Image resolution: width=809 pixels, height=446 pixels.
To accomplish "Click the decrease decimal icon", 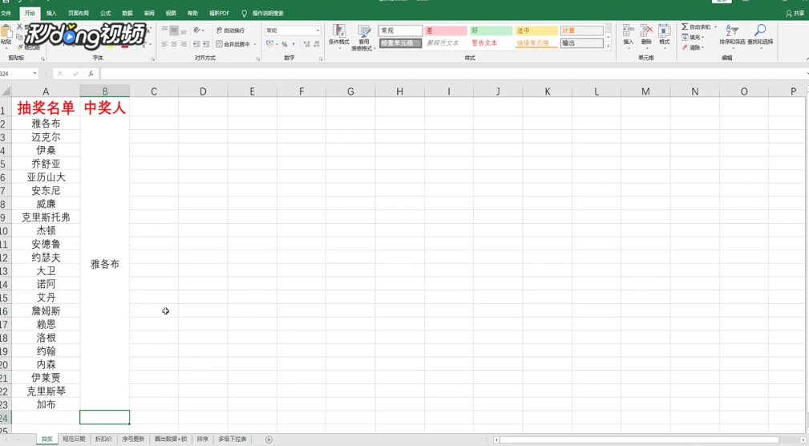I will [316, 44].
